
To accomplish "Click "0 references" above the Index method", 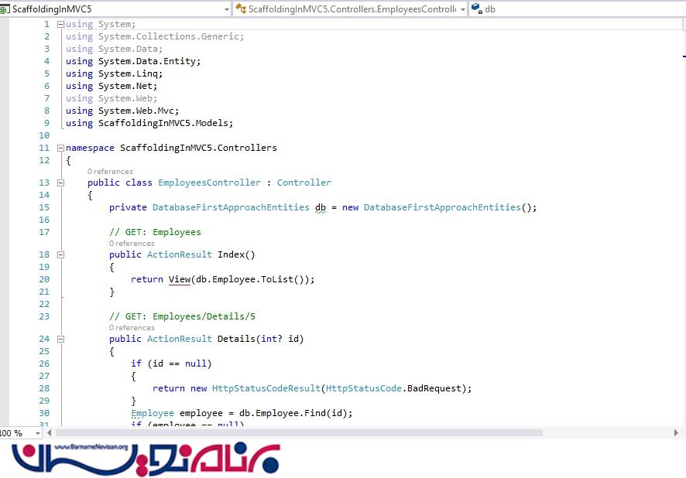I will (132, 244).
